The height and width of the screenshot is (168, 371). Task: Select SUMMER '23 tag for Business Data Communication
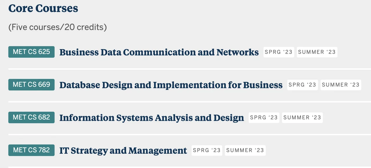[317, 52]
